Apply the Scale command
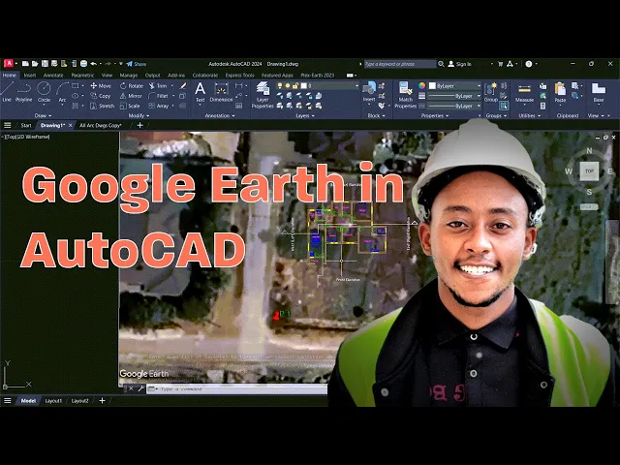This screenshot has height=465, width=620. (x=130, y=106)
